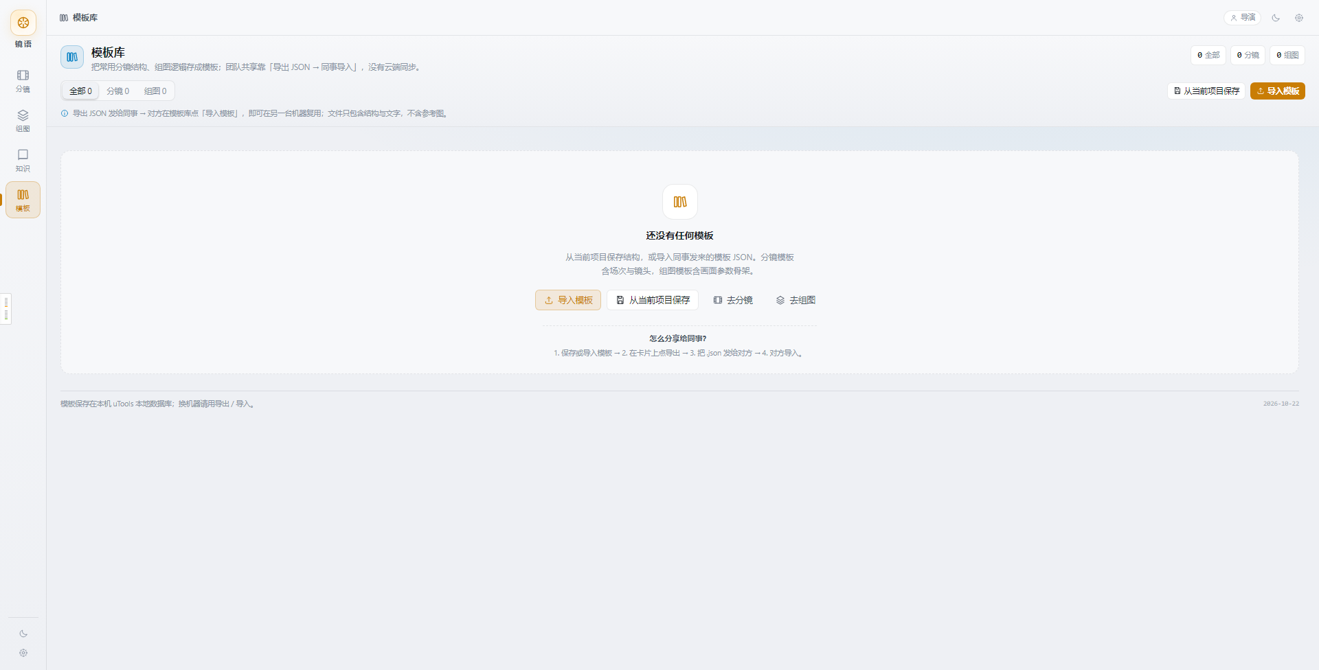Click the 2026-10-22 date in the footer

click(1281, 404)
